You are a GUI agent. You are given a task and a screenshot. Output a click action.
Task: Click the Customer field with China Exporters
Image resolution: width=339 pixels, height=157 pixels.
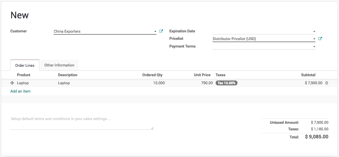click(103, 32)
